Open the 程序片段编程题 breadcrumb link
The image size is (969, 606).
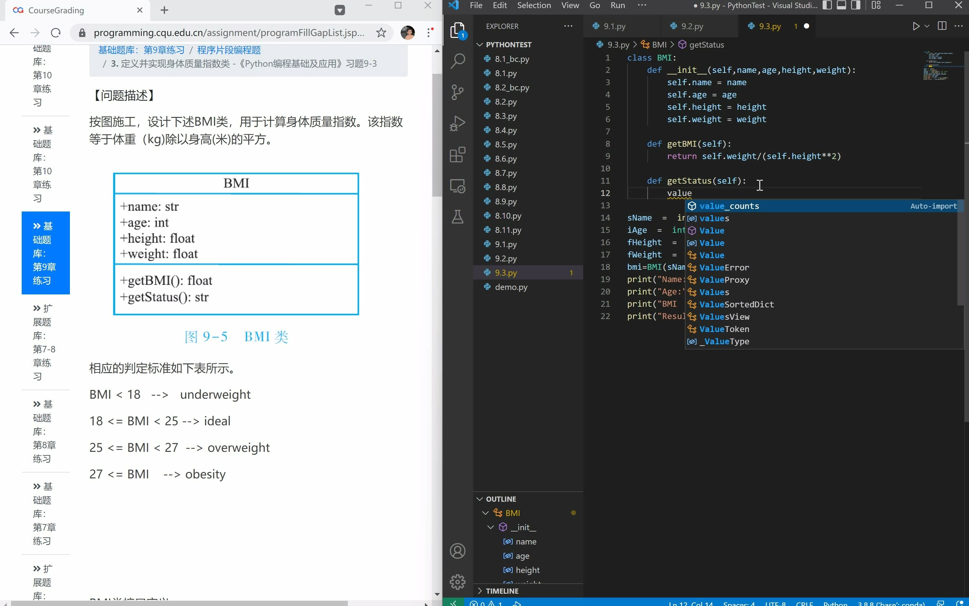point(228,50)
